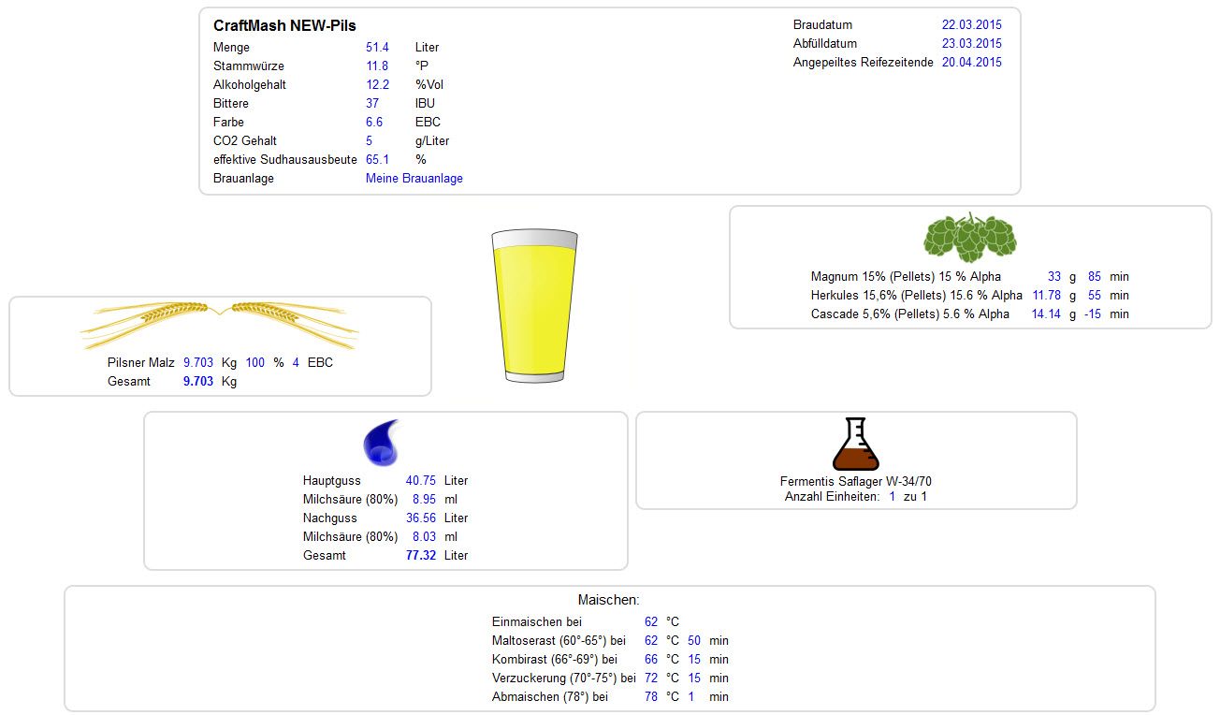Click the Magnum hop amount 33 g
1220x715 pixels.
click(1053, 277)
